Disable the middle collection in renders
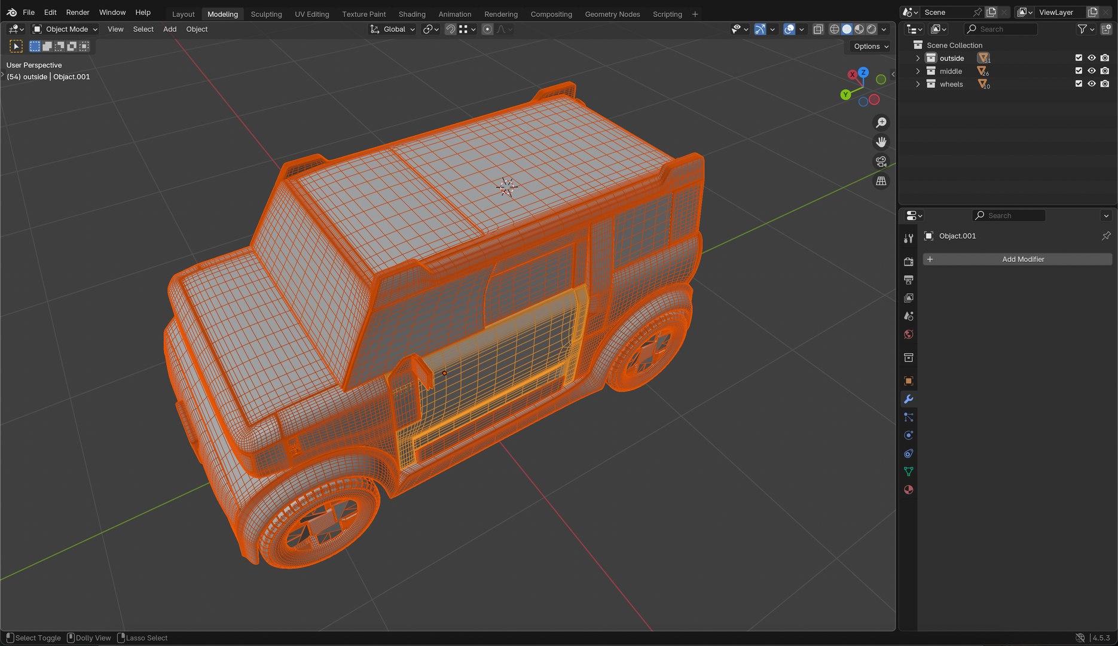The height and width of the screenshot is (646, 1118). click(x=1105, y=71)
